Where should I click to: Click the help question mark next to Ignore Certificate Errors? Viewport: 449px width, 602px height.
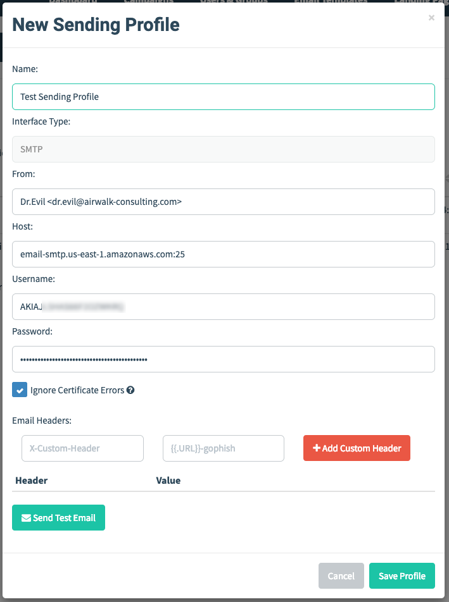click(130, 390)
